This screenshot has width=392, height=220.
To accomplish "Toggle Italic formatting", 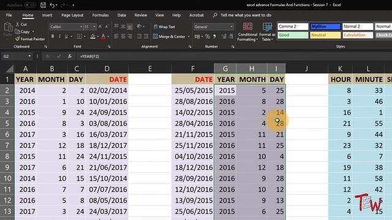I will pyautogui.click(x=59, y=37).
